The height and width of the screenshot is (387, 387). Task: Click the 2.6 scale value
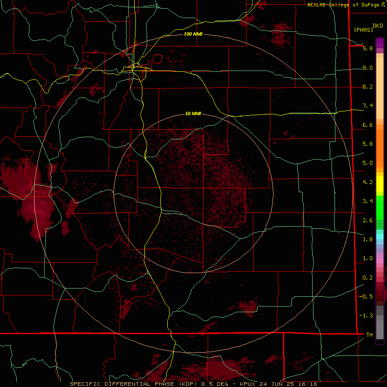(x=368, y=221)
